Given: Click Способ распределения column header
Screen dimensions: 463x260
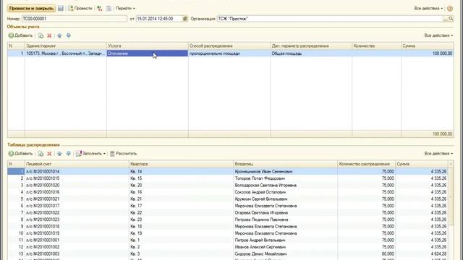Looking at the screenshot, I should click(x=229, y=46).
